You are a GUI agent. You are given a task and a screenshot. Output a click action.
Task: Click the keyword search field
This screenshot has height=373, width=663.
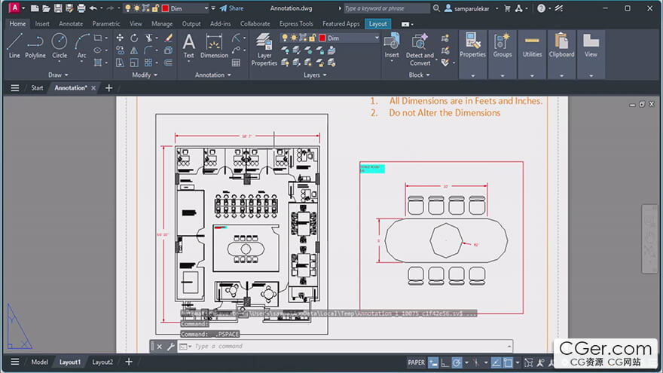pos(386,8)
